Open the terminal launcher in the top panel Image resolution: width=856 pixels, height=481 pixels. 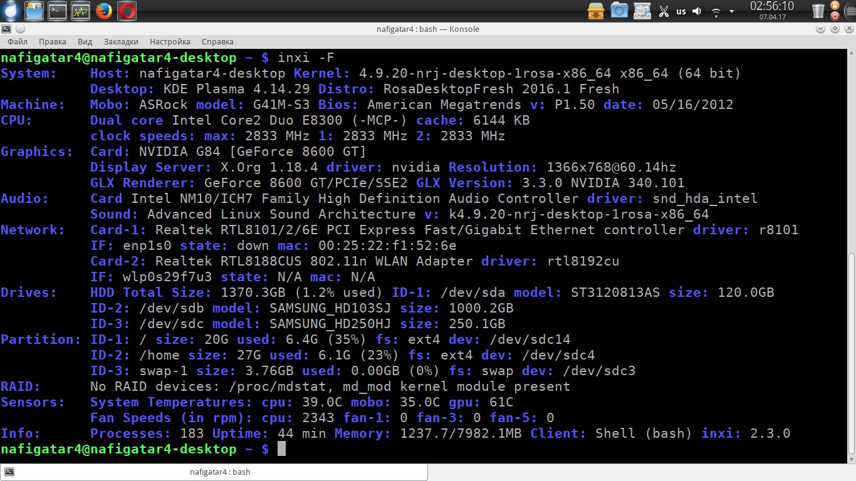point(58,11)
